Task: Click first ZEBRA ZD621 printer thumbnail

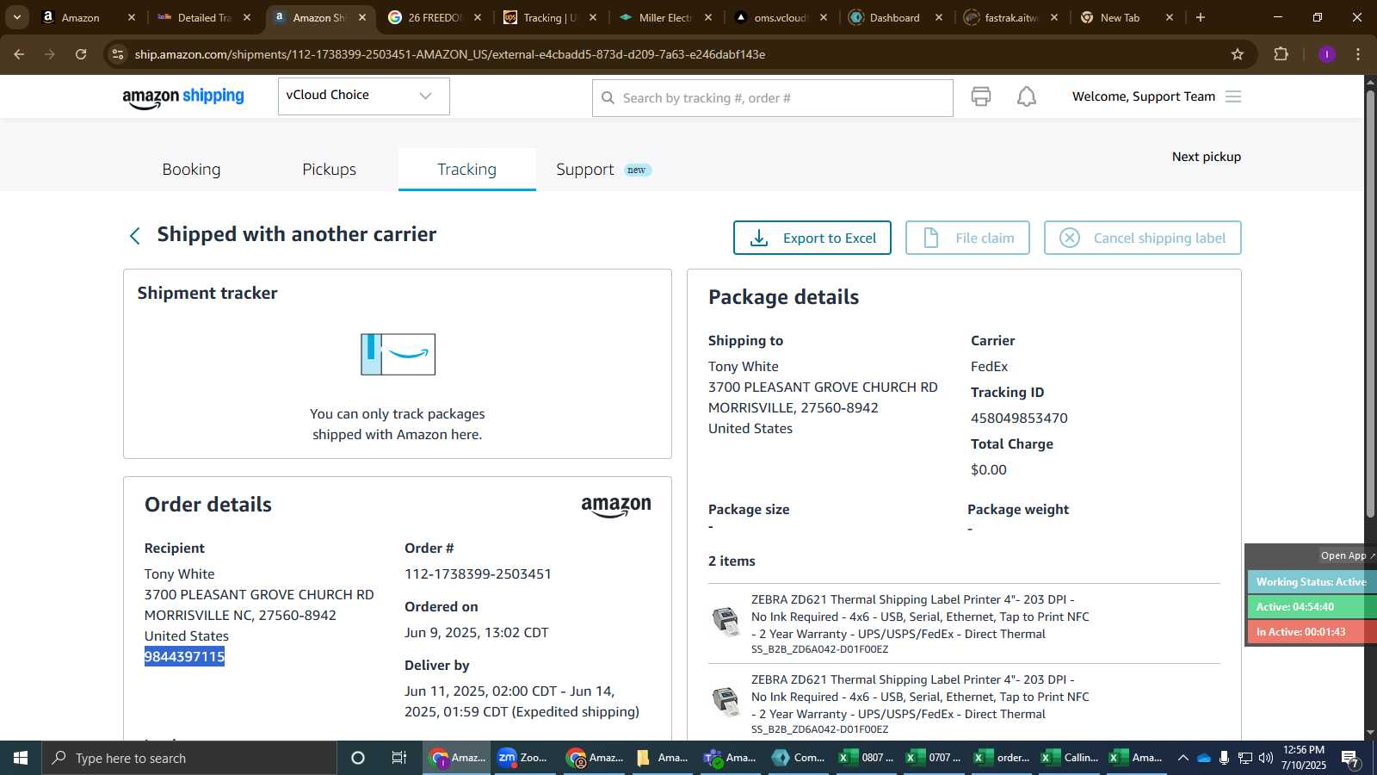Action: tap(726, 620)
